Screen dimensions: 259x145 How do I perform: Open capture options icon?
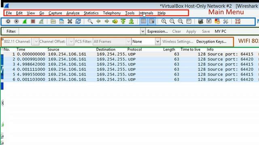point(16,21)
